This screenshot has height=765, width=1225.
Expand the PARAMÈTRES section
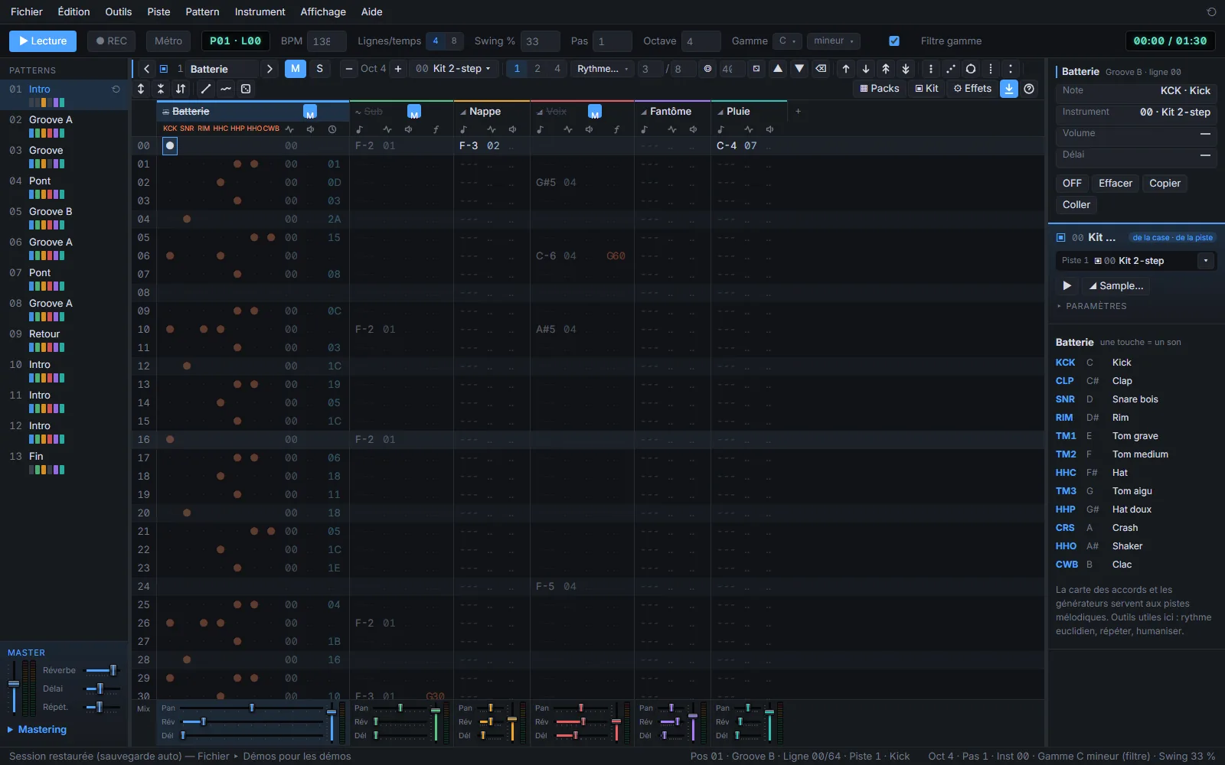coord(1092,306)
